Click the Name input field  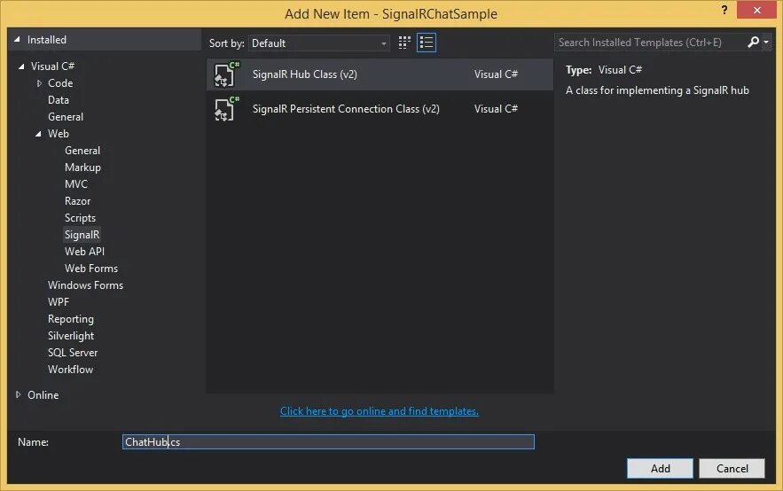(x=328, y=441)
